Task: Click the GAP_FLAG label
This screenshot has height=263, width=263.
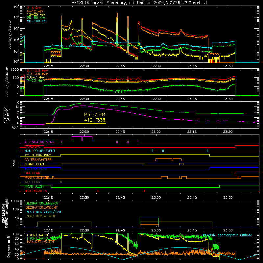Action: 32,146
